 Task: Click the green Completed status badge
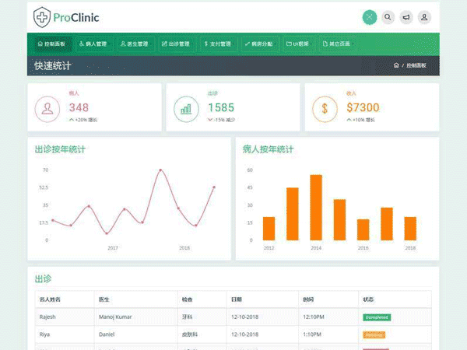(377, 317)
